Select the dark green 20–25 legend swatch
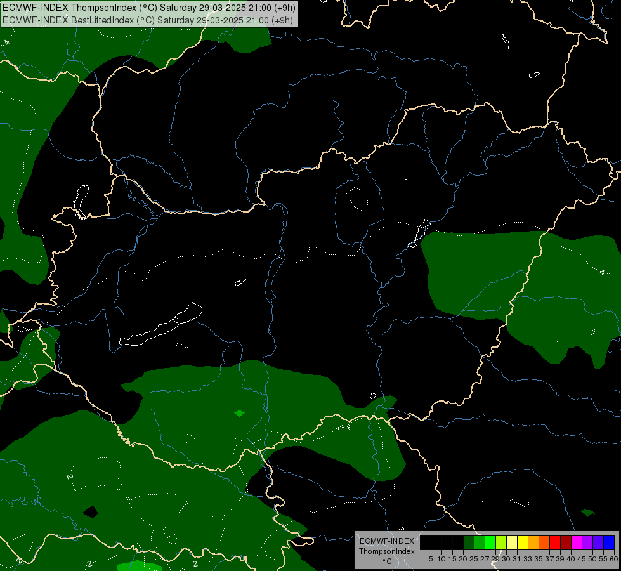The image size is (621, 571). pyautogui.click(x=469, y=542)
